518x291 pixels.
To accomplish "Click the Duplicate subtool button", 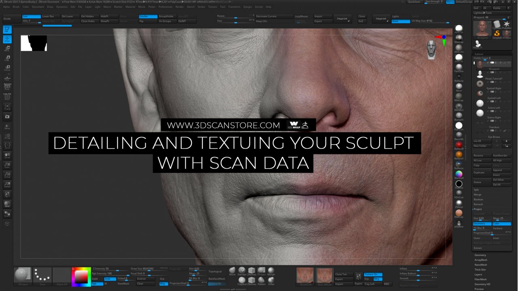I will [x=482, y=173].
